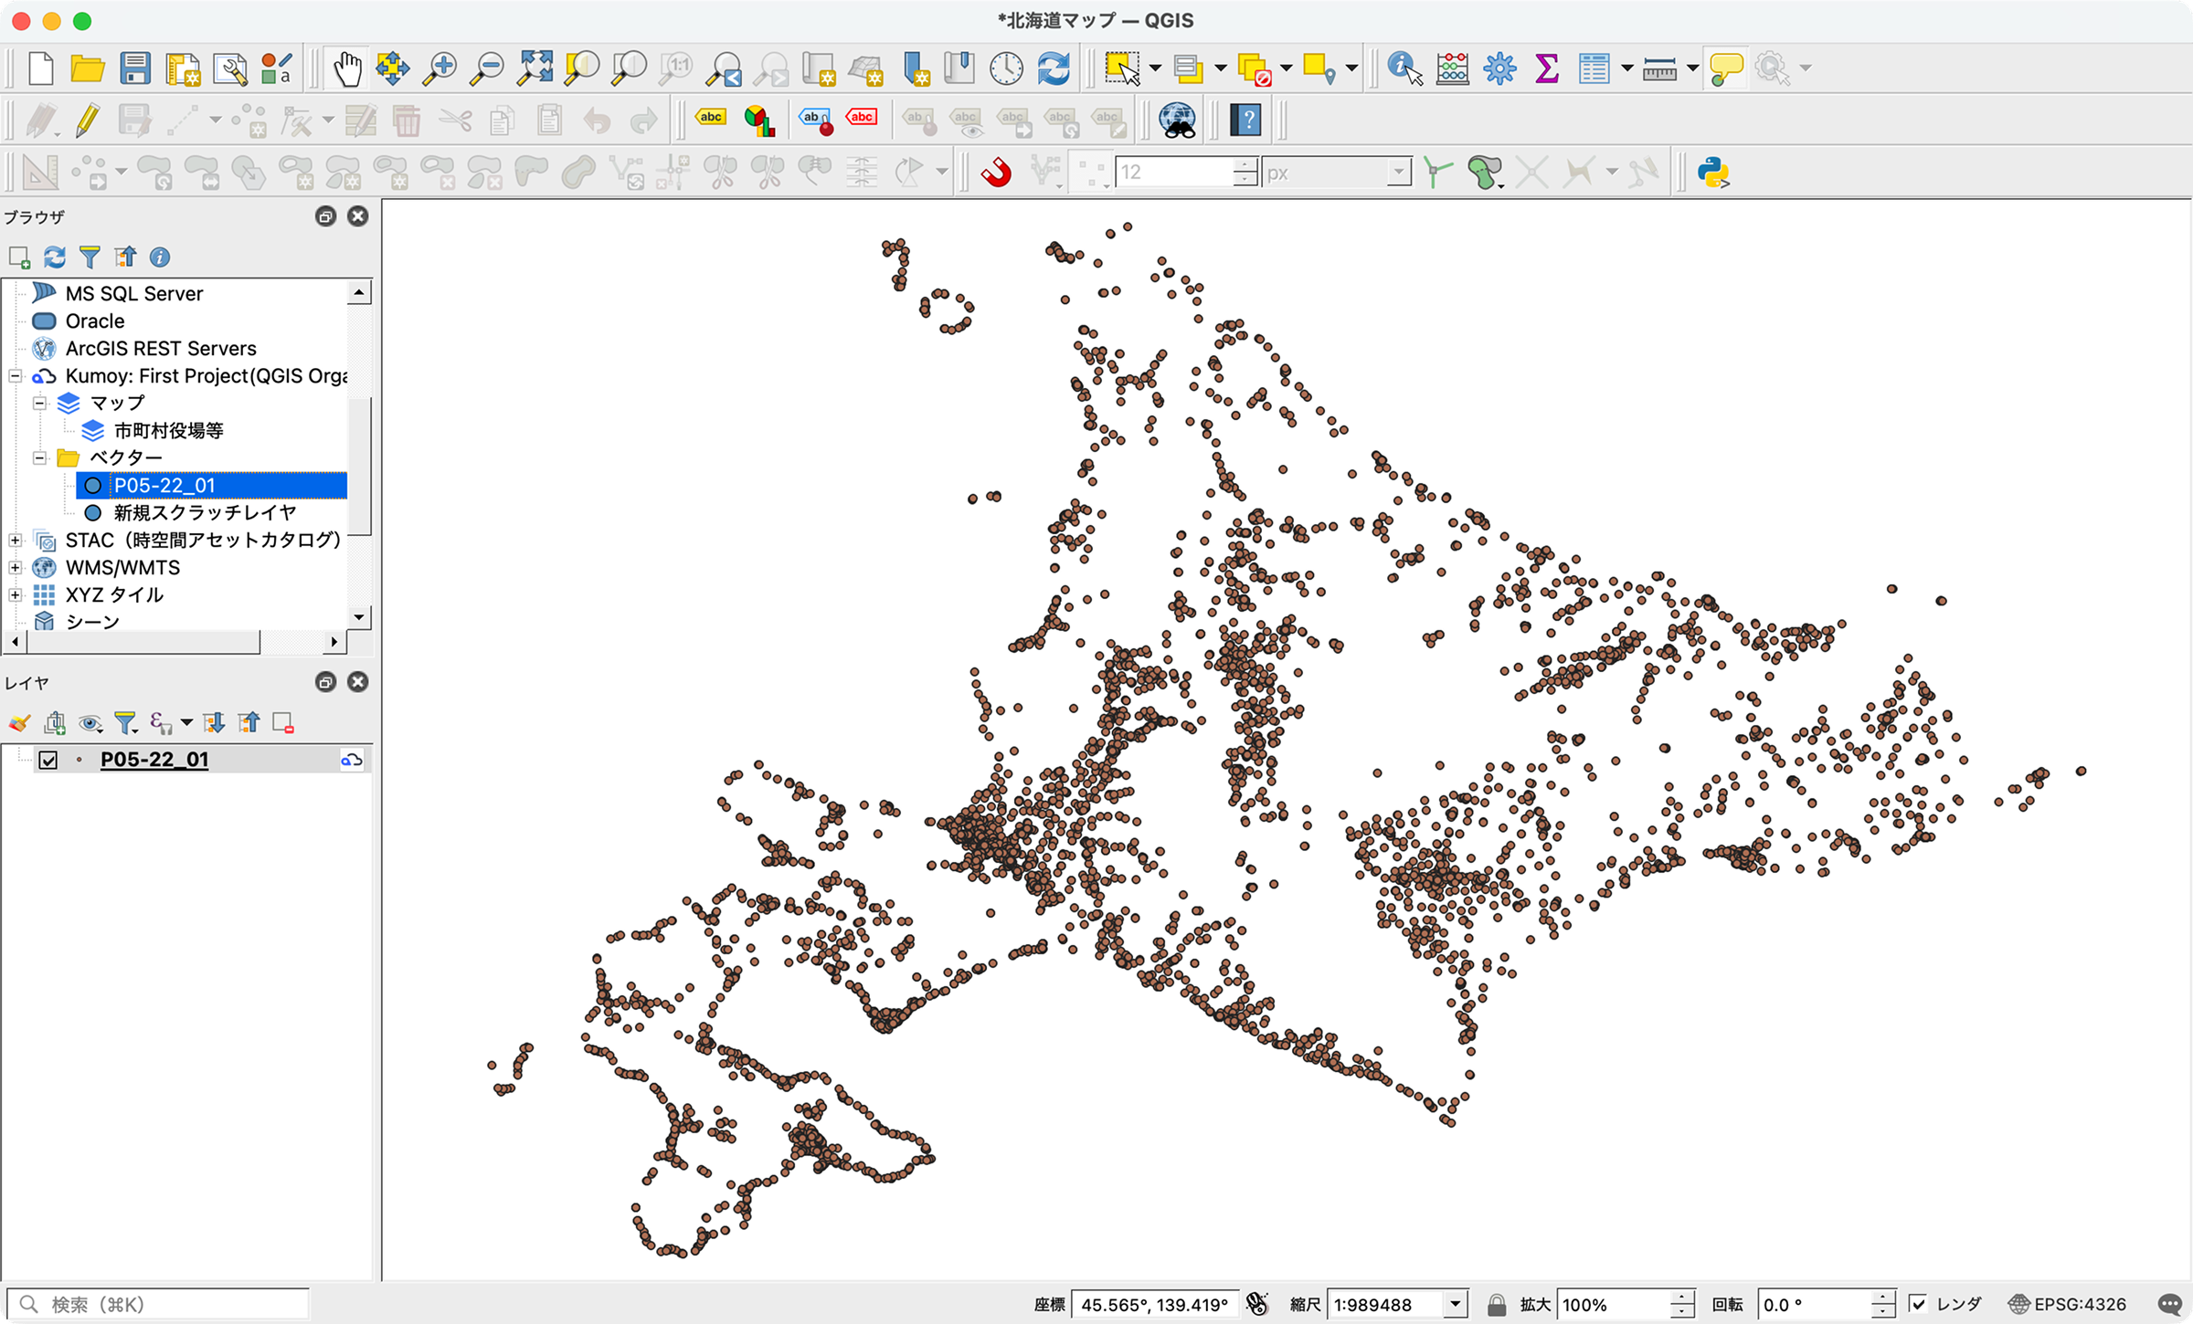Click the search locator field

(x=157, y=1304)
